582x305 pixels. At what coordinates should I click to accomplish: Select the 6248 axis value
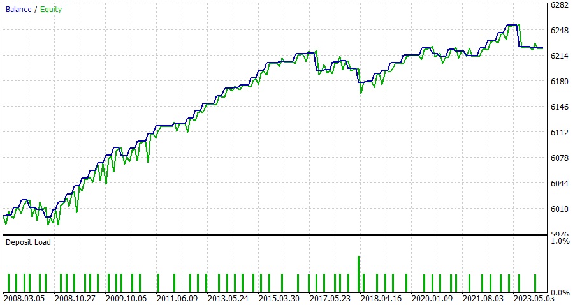pos(559,31)
